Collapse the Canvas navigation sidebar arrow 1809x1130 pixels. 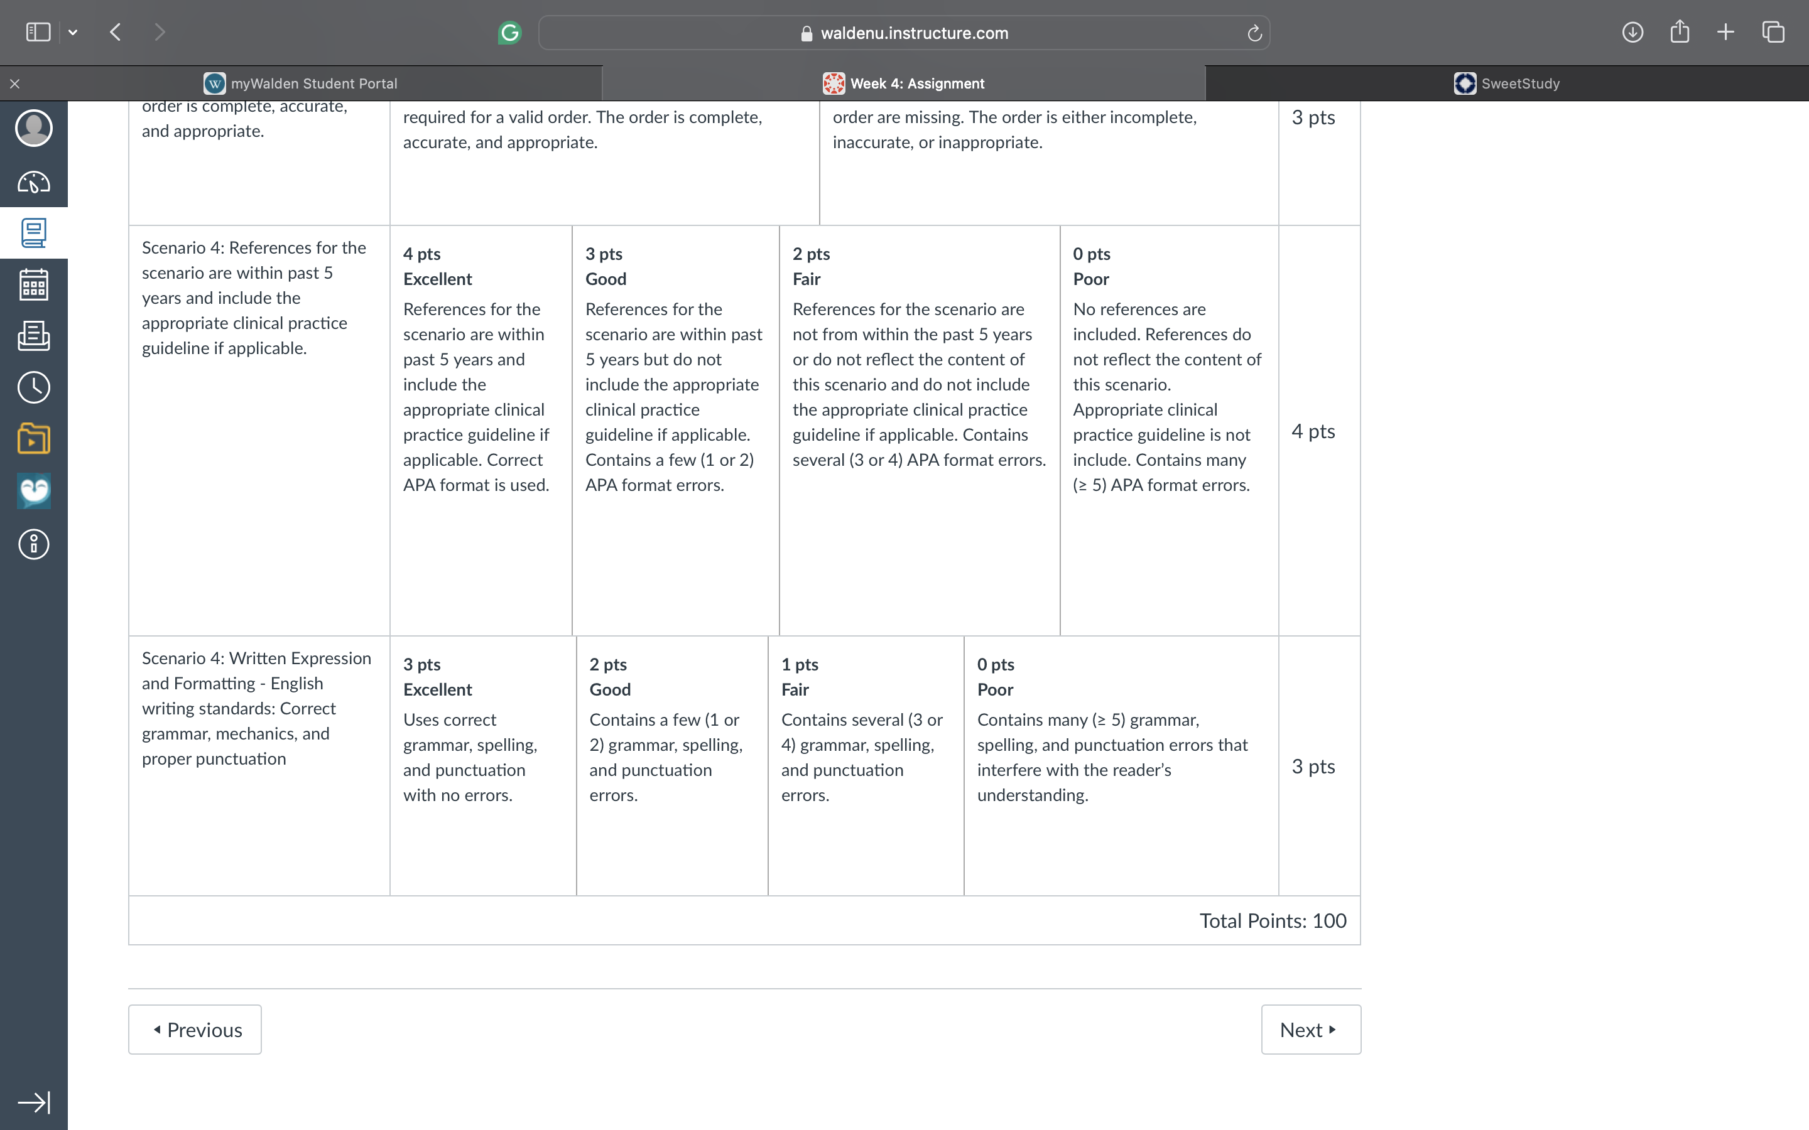point(34,1102)
